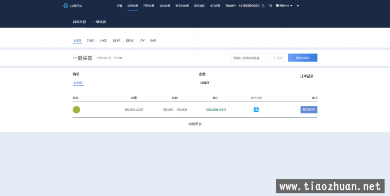
Task: Select the HKD currency tab
Action: 103,40
